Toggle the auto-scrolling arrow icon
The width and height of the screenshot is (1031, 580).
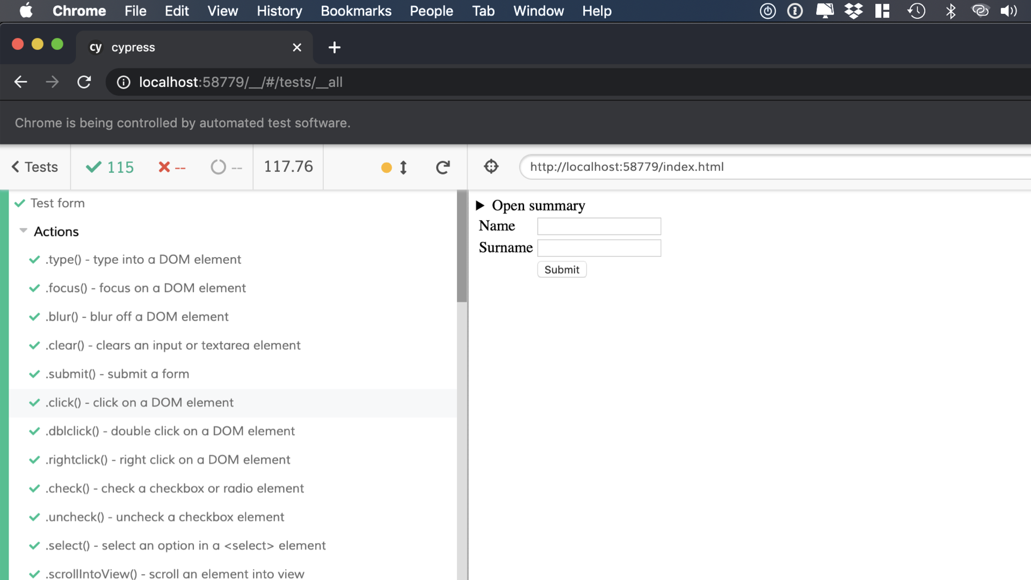(403, 168)
